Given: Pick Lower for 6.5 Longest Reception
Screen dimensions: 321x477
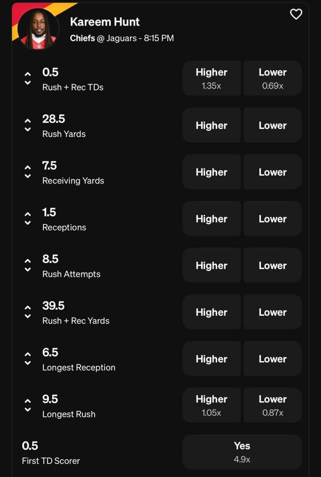Looking at the screenshot, I should click(273, 358).
